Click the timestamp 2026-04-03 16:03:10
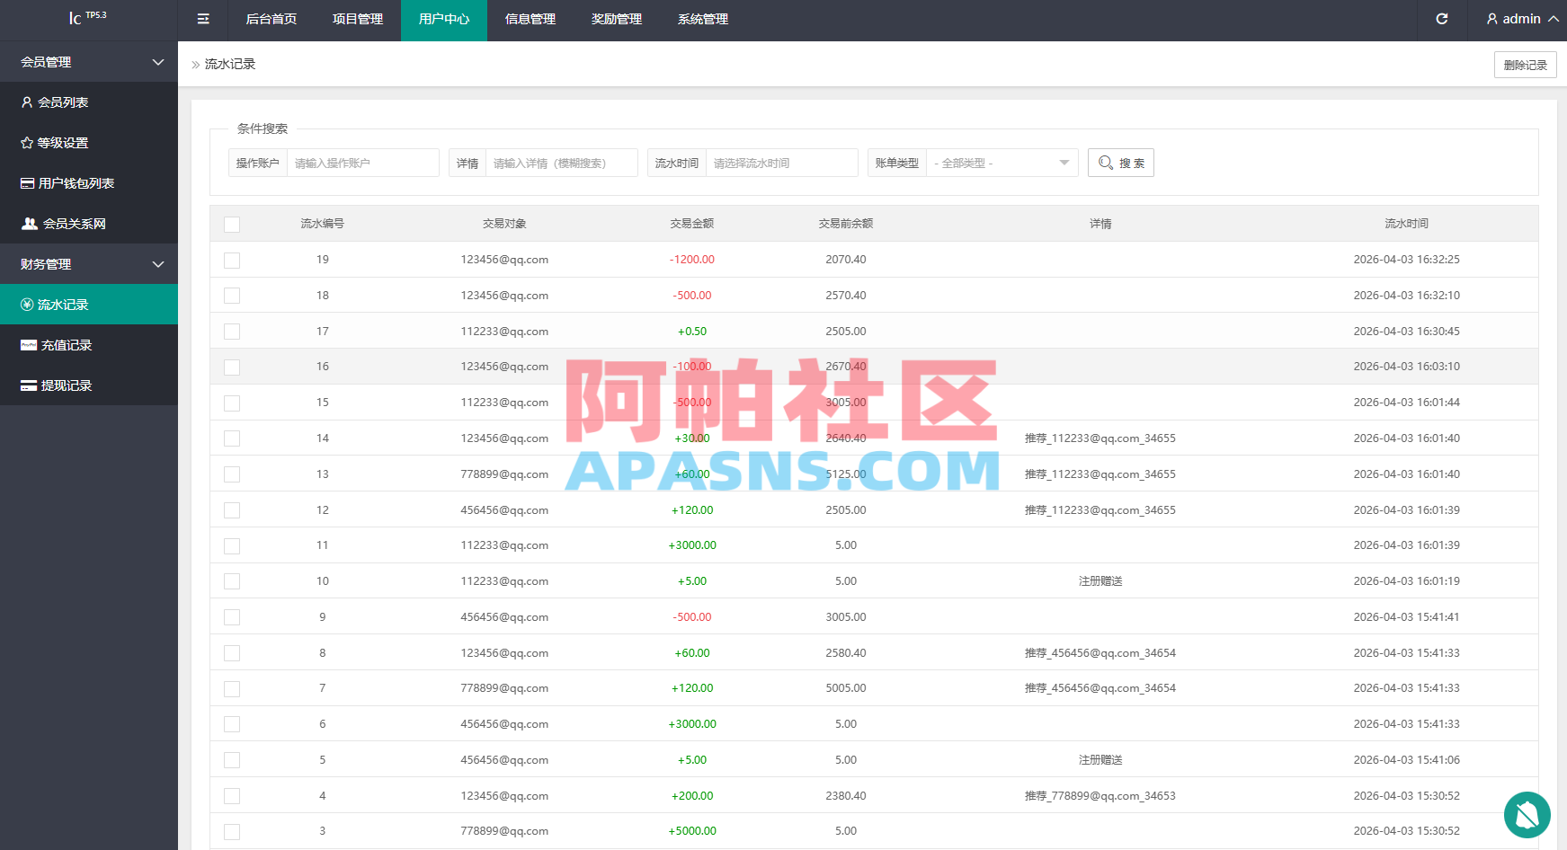The image size is (1567, 850). click(x=1407, y=367)
